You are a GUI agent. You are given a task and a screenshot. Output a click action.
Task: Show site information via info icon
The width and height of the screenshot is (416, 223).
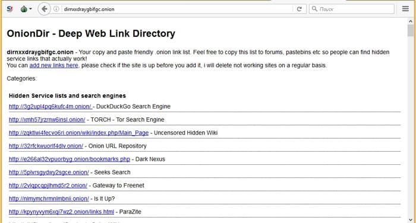(x=56, y=9)
